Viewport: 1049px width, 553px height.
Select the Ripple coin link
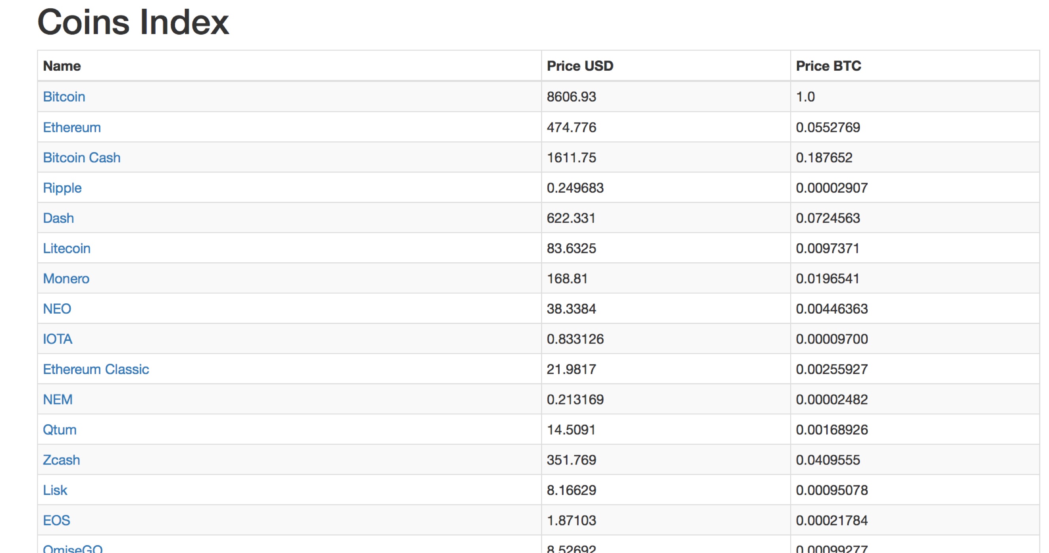tap(62, 188)
